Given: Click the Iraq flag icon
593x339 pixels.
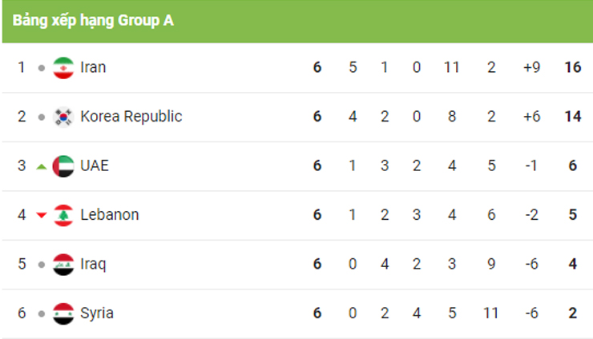Looking at the screenshot, I should [x=63, y=265].
